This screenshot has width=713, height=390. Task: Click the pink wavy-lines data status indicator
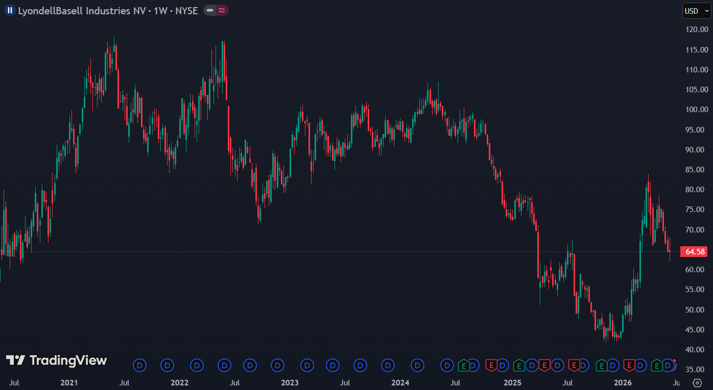[222, 10]
